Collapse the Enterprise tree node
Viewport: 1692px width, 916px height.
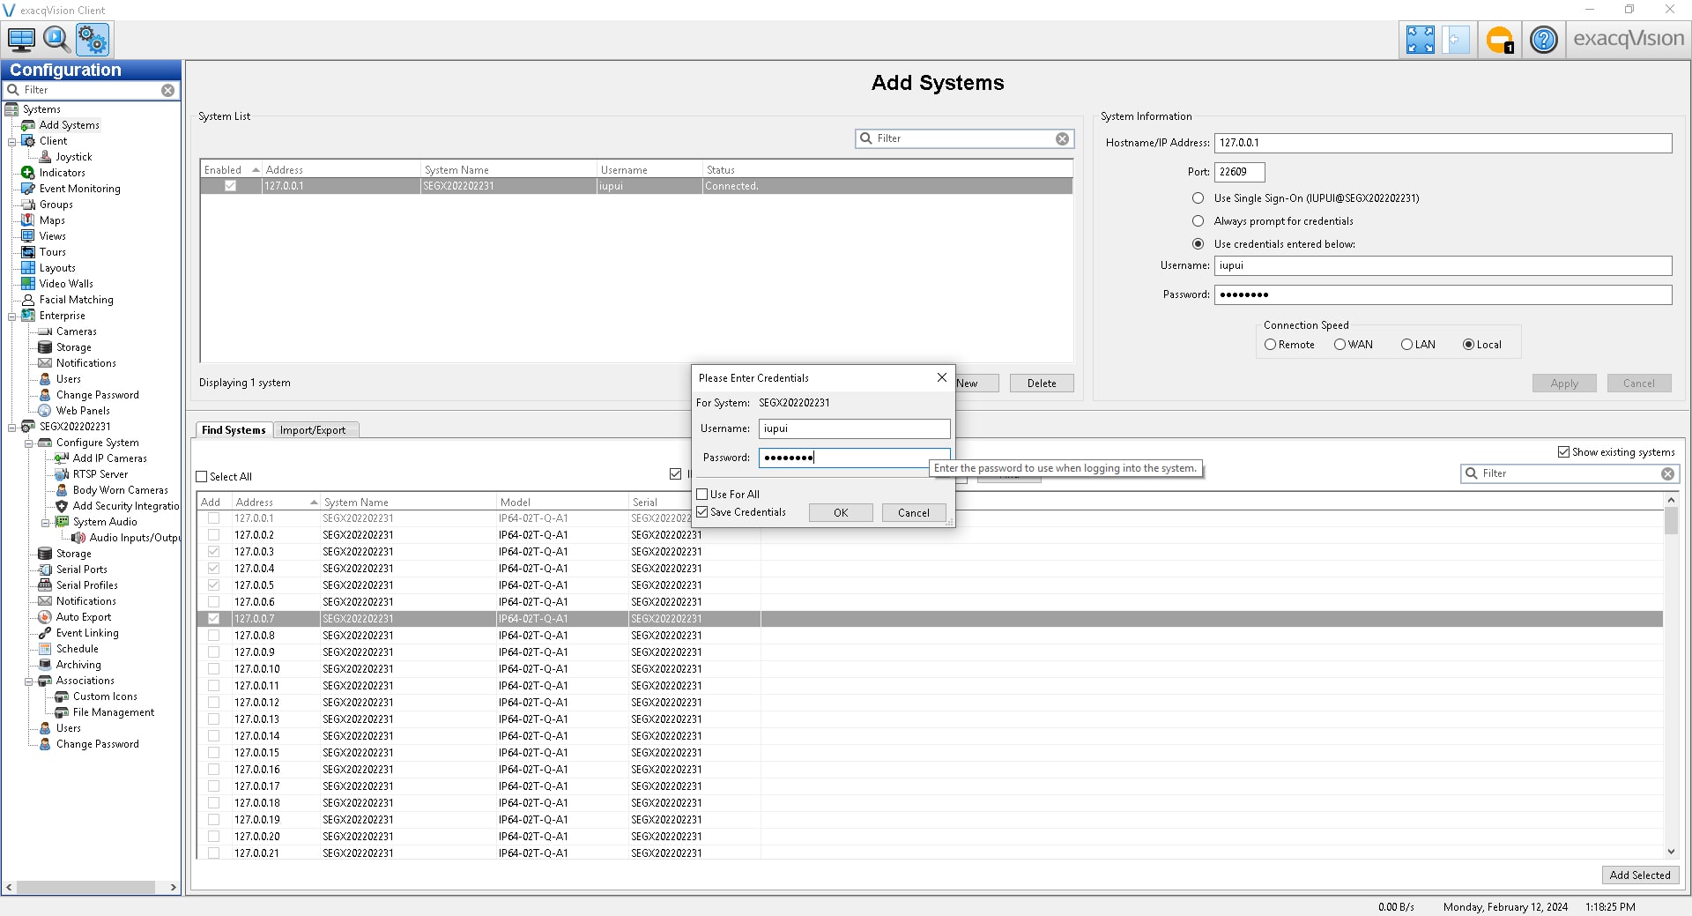pyautogui.click(x=12, y=316)
